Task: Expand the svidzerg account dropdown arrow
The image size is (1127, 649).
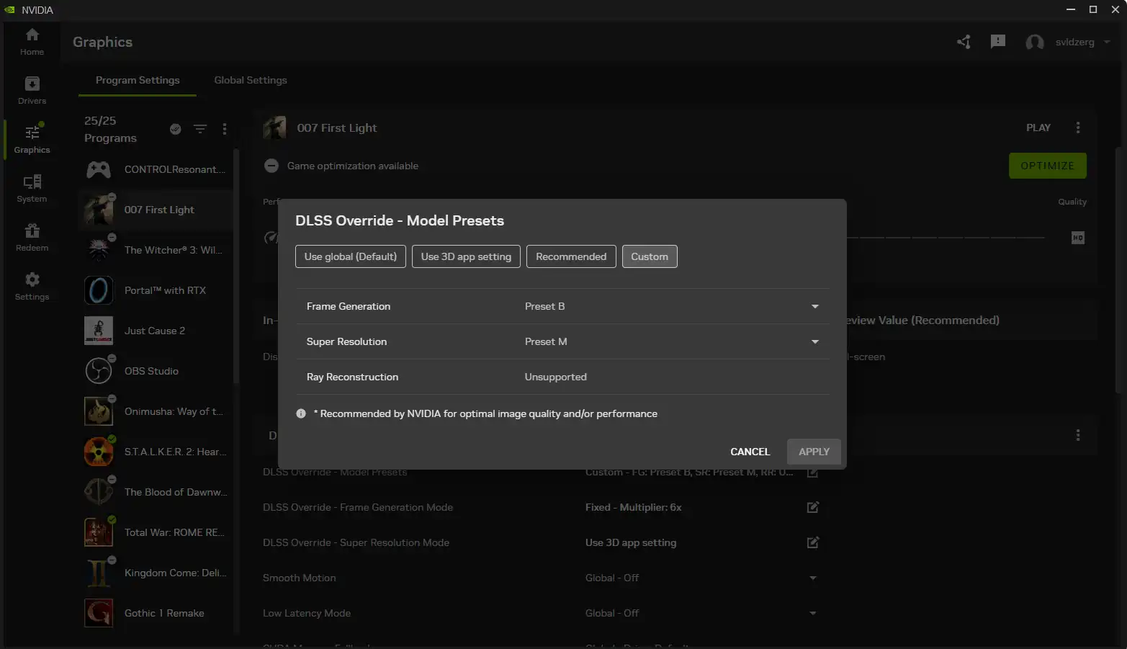Action: [x=1107, y=42]
